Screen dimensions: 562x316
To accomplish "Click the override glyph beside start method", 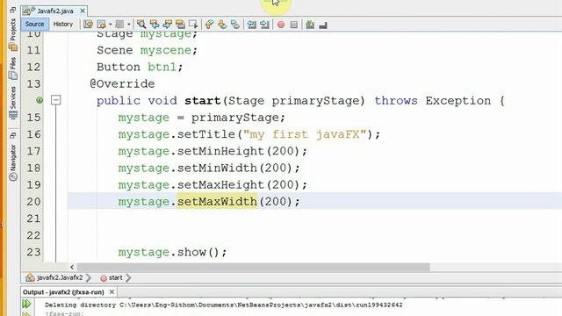I will click(x=40, y=100).
